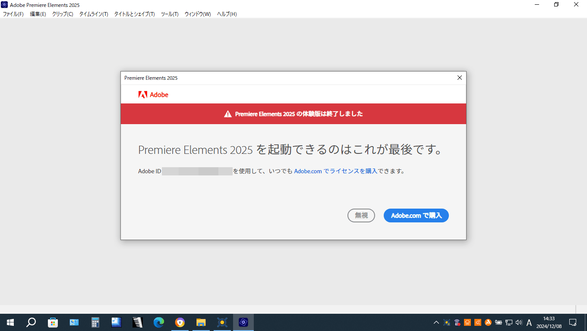
Task: Open the Windows notification center
Action: point(573,322)
